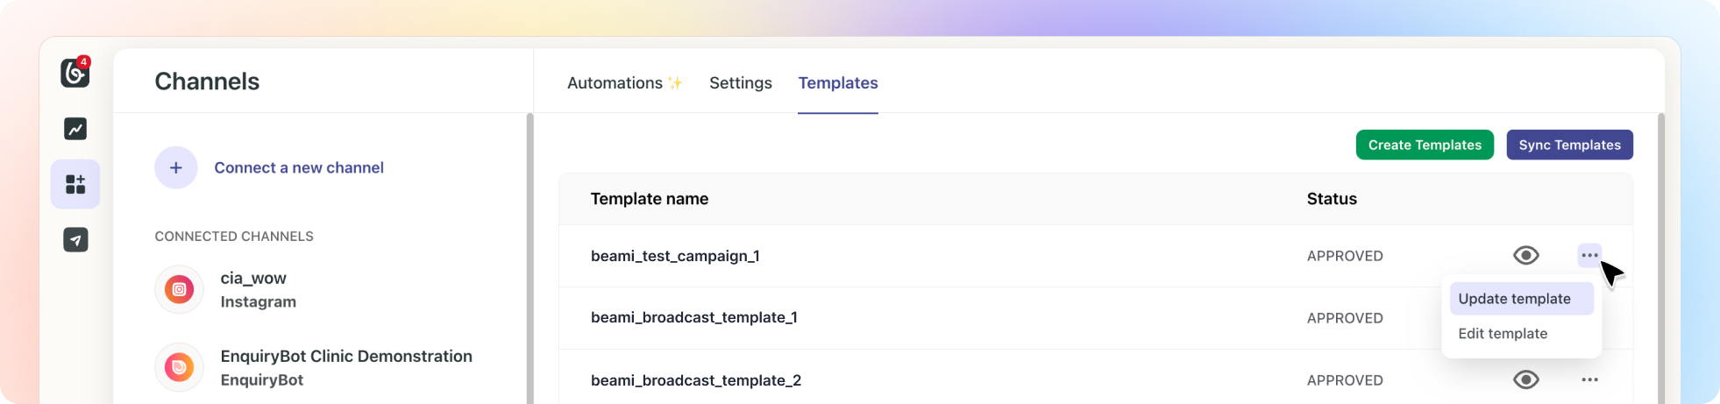
Task: Open the analytics chart icon in sidebar
Action: pos(75,130)
